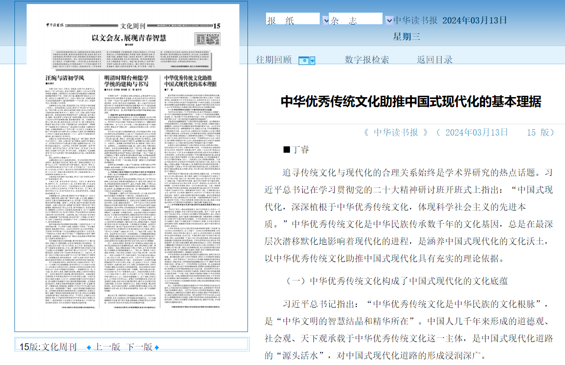Image resolution: width=565 pixels, height=365 pixels.
Task: Click the 中华读书报 source link under the title
Action: pos(397,132)
